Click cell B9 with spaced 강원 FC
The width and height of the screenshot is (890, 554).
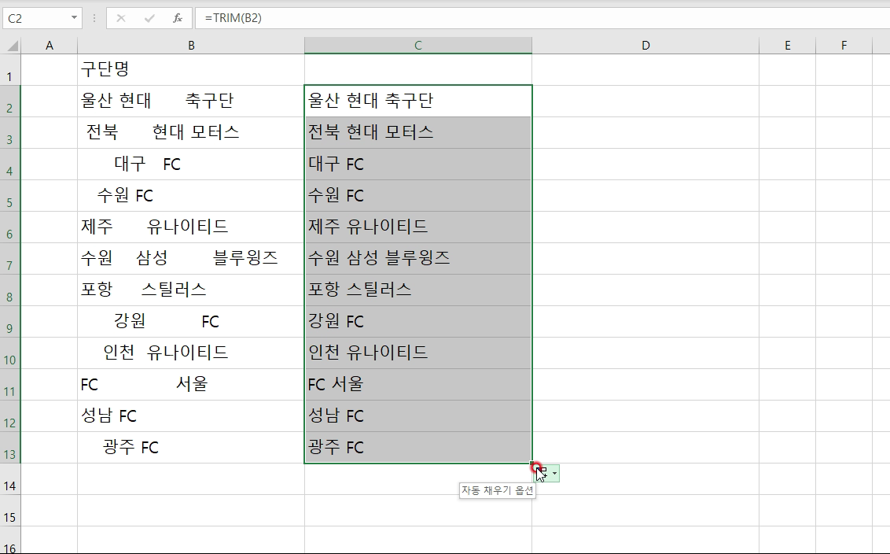click(191, 322)
